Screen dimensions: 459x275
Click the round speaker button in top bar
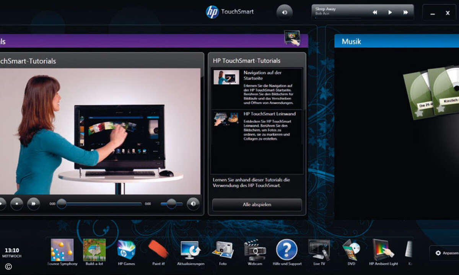pos(284,12)
